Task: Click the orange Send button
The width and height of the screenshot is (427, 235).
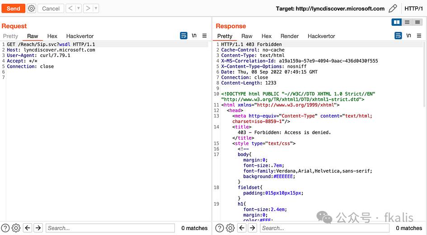Action: click(x=14, y=9)
